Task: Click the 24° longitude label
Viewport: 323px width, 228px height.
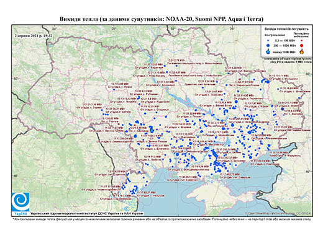Action: pos(55,28)
